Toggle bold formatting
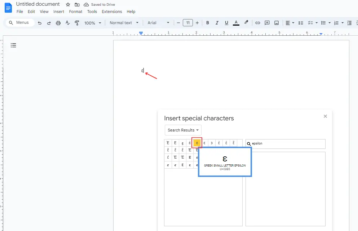 click(x=208, y=23)
